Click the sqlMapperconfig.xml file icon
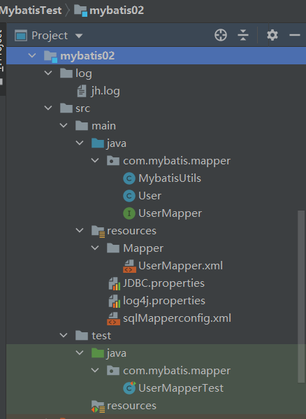This screenshot has width=306, height=419. [113, 318]
